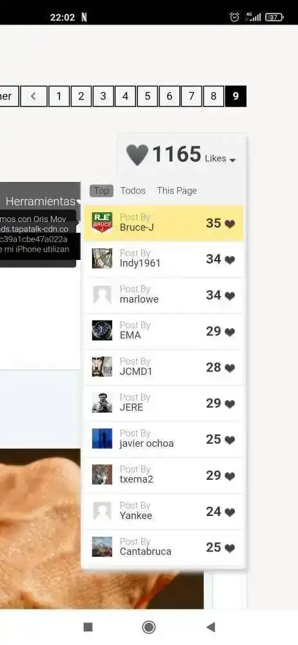This screenshot has height=645, width=298.
Task: Open the post by marlowe
Action: (x=164, y=295)
